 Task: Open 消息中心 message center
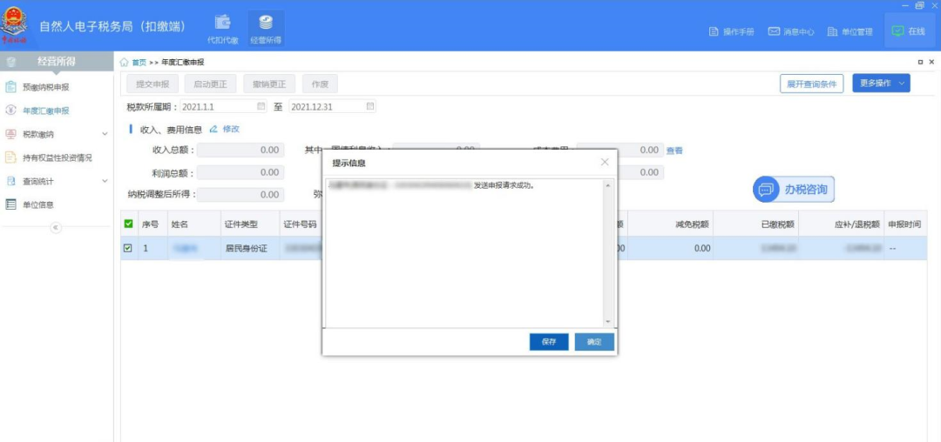click(x=791, y=32)
